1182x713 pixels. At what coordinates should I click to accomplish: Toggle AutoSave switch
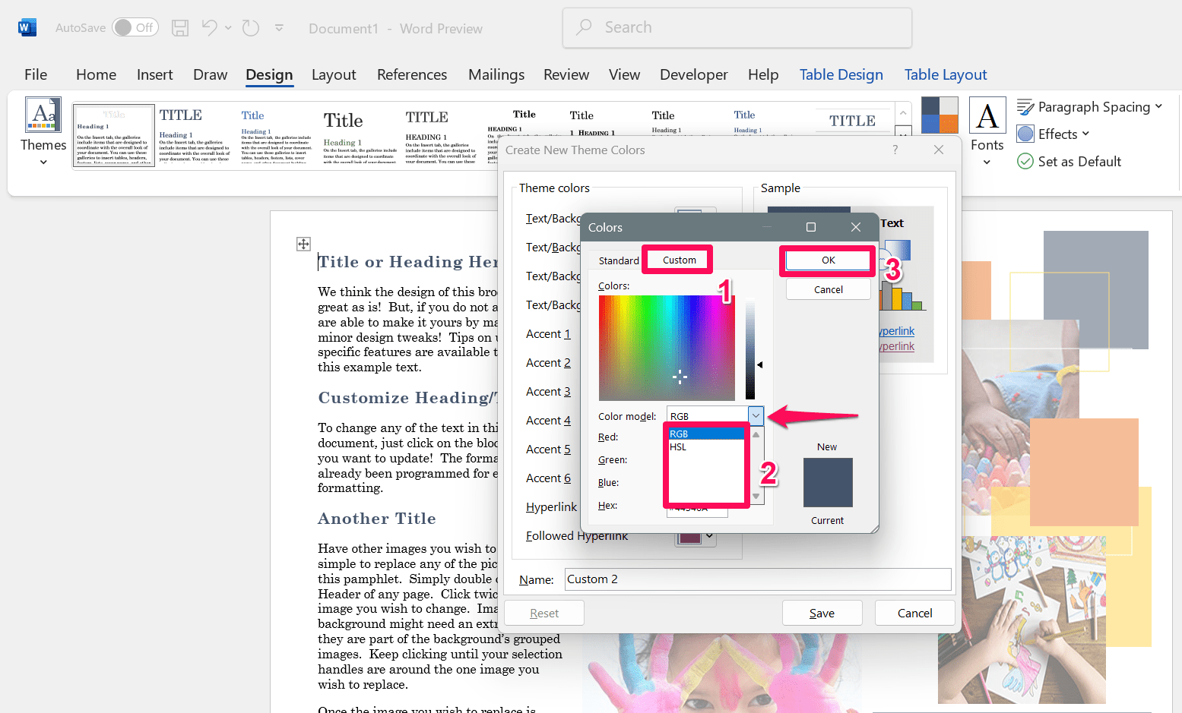135,27
